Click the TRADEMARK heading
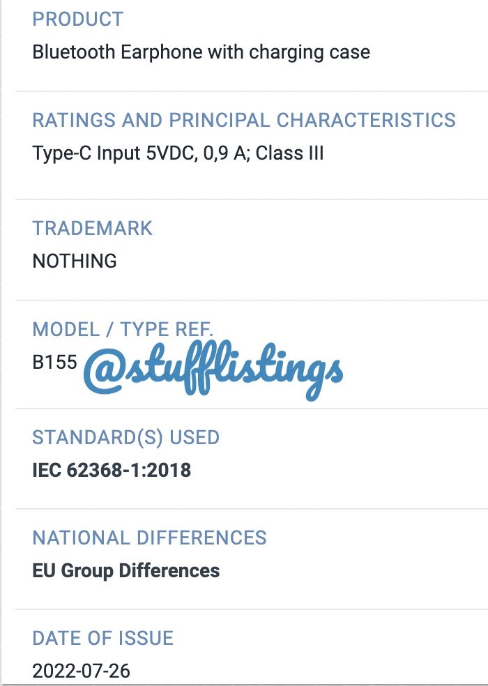The image size is (488, 686). tap(92, 228)
